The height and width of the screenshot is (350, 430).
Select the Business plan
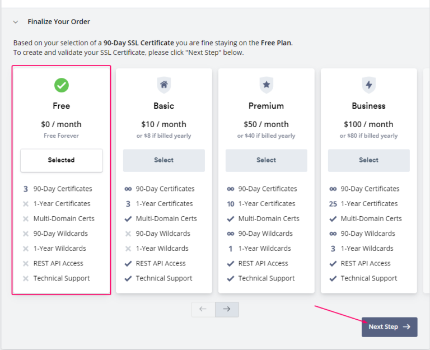[368, 161]
